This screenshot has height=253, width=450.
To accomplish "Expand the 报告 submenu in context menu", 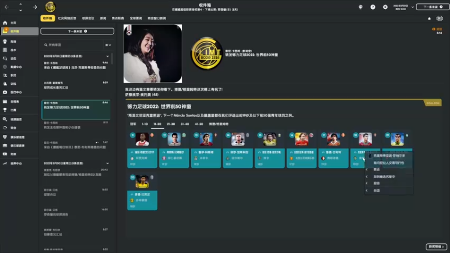I will tap(389, 183).
